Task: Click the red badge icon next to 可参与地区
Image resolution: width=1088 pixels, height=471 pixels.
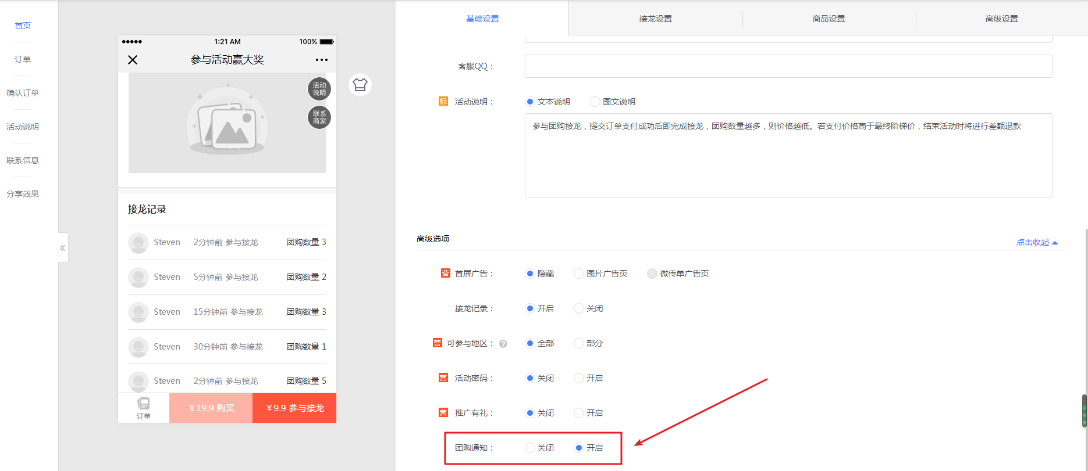Action: 438,343
